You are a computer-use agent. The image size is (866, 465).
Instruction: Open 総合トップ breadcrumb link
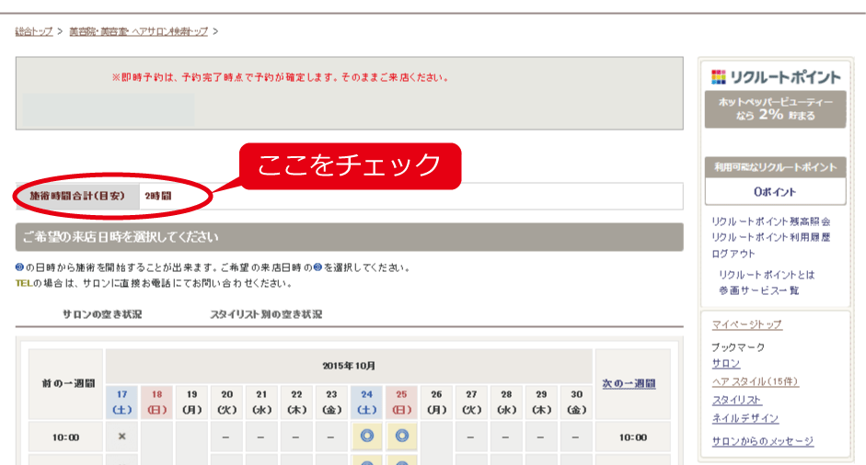(x=34, y=31)
